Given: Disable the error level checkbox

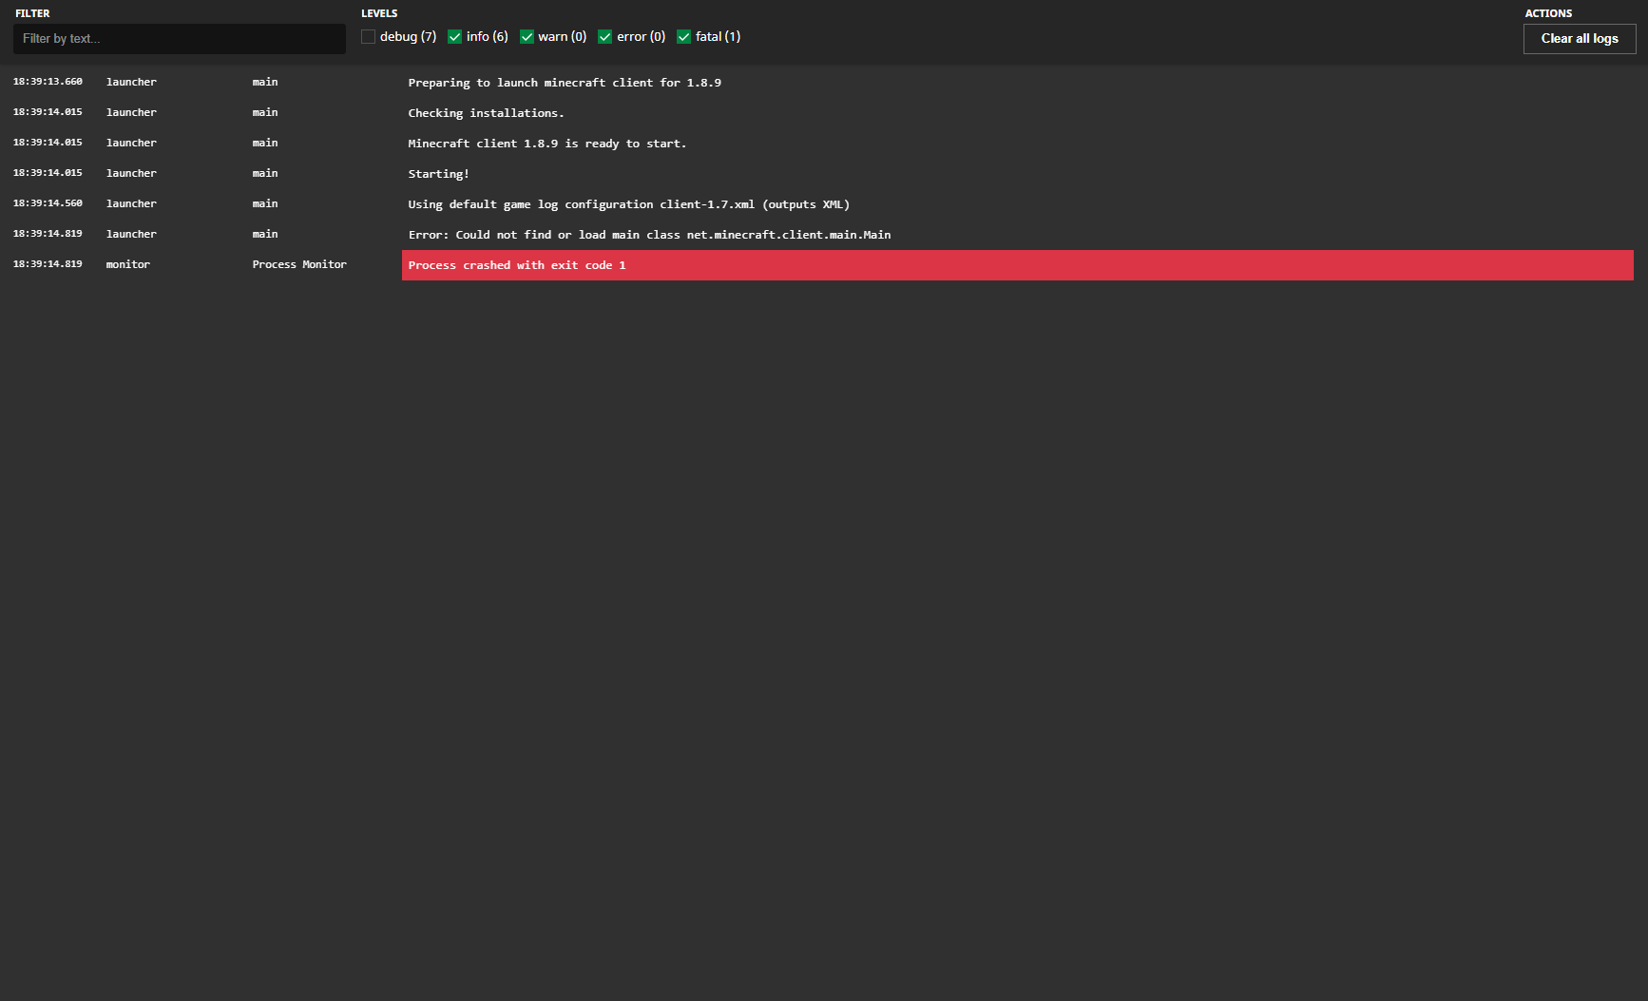Looking at the screenshot, I should tap(604, 37).
